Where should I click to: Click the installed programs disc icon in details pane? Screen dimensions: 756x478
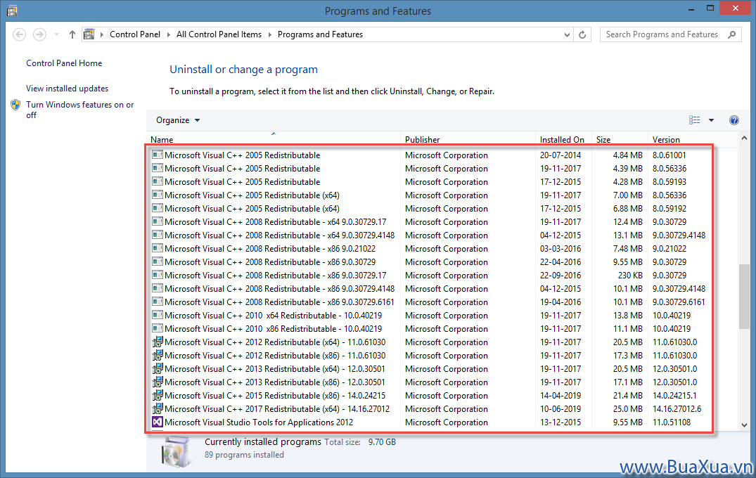point(176,451)
